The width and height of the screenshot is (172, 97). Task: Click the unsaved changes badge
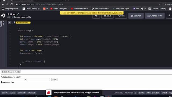coord(23,23)
